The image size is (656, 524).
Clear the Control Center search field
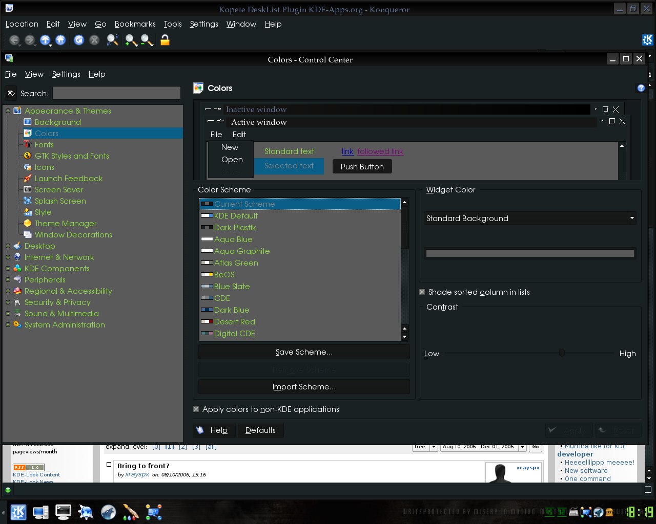click(x=11, y=93)
